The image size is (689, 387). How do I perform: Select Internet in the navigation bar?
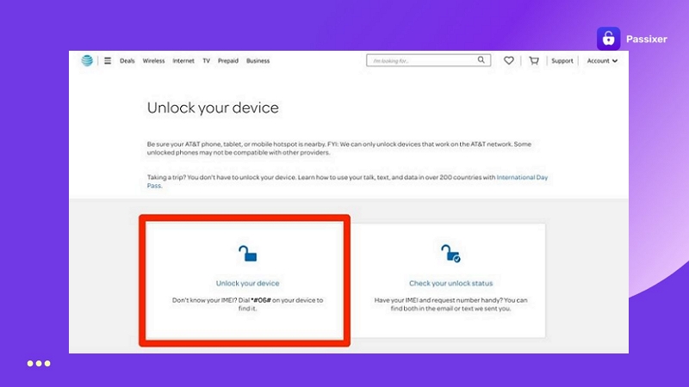183,61
